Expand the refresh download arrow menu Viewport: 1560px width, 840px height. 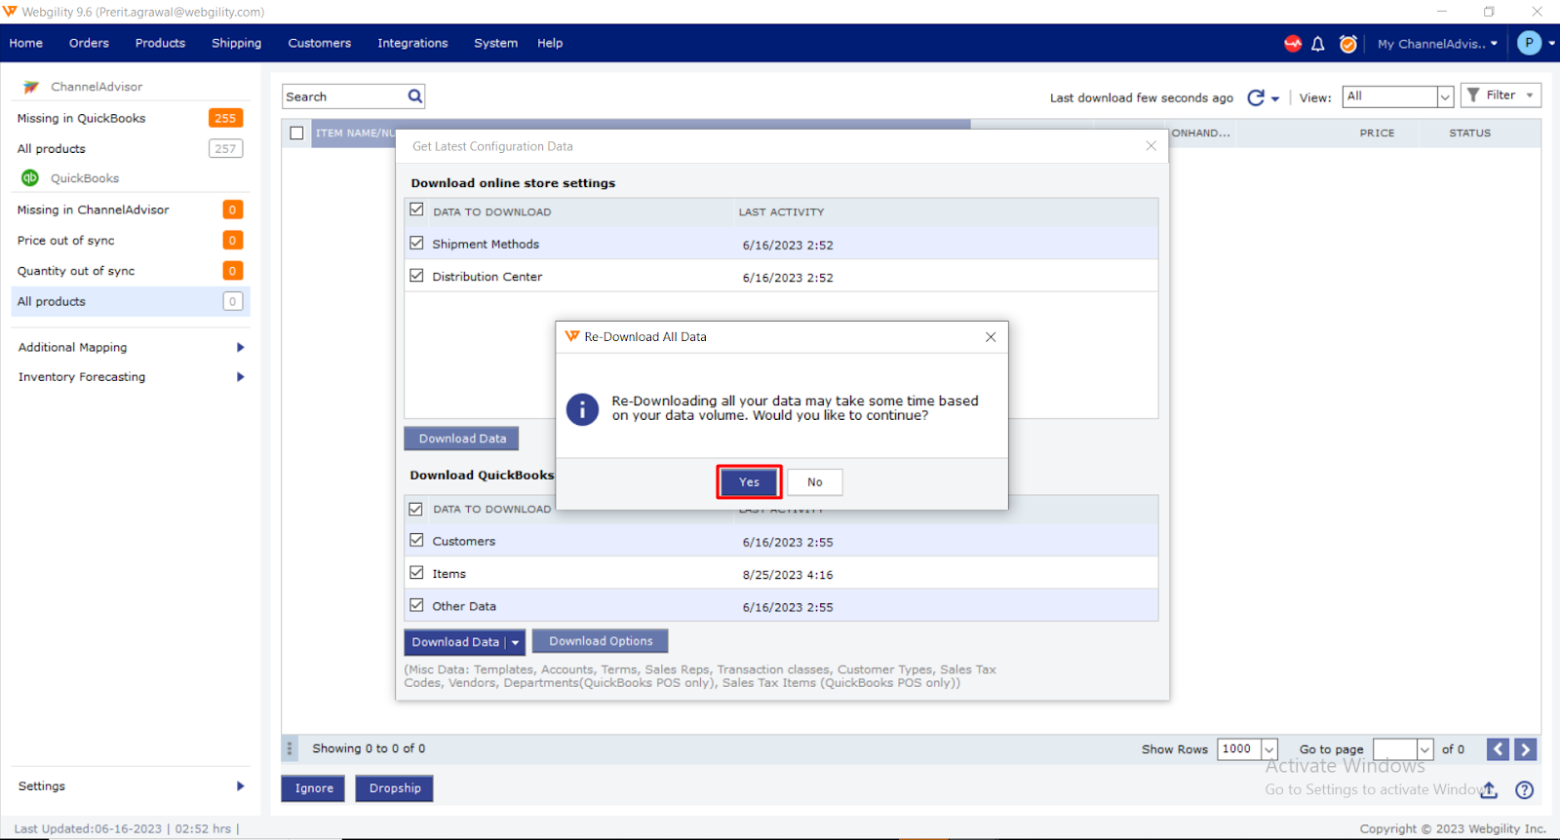1275,99
